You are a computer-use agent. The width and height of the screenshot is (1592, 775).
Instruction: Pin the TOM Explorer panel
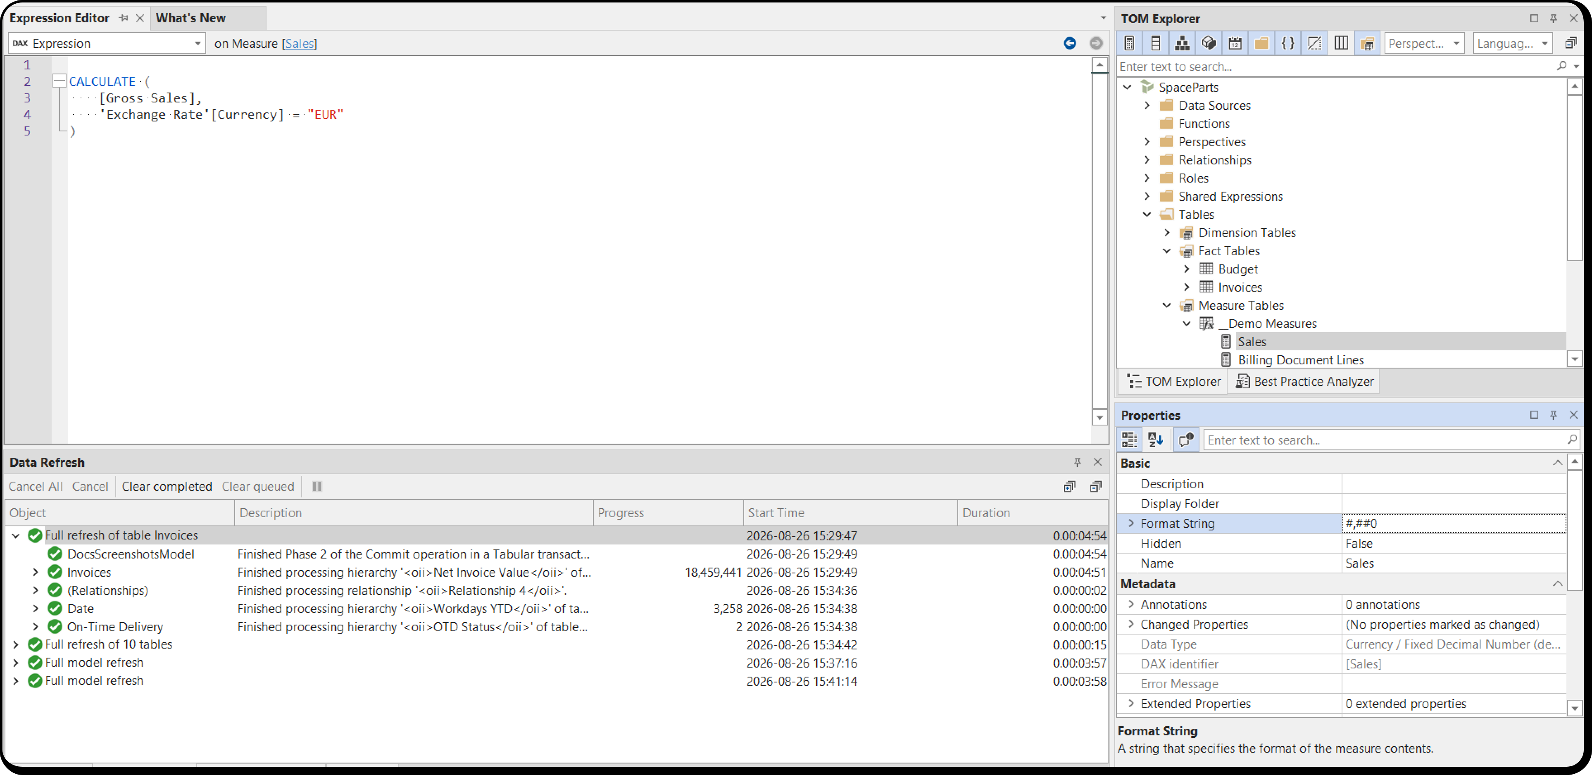click(x=1553, y=18)
